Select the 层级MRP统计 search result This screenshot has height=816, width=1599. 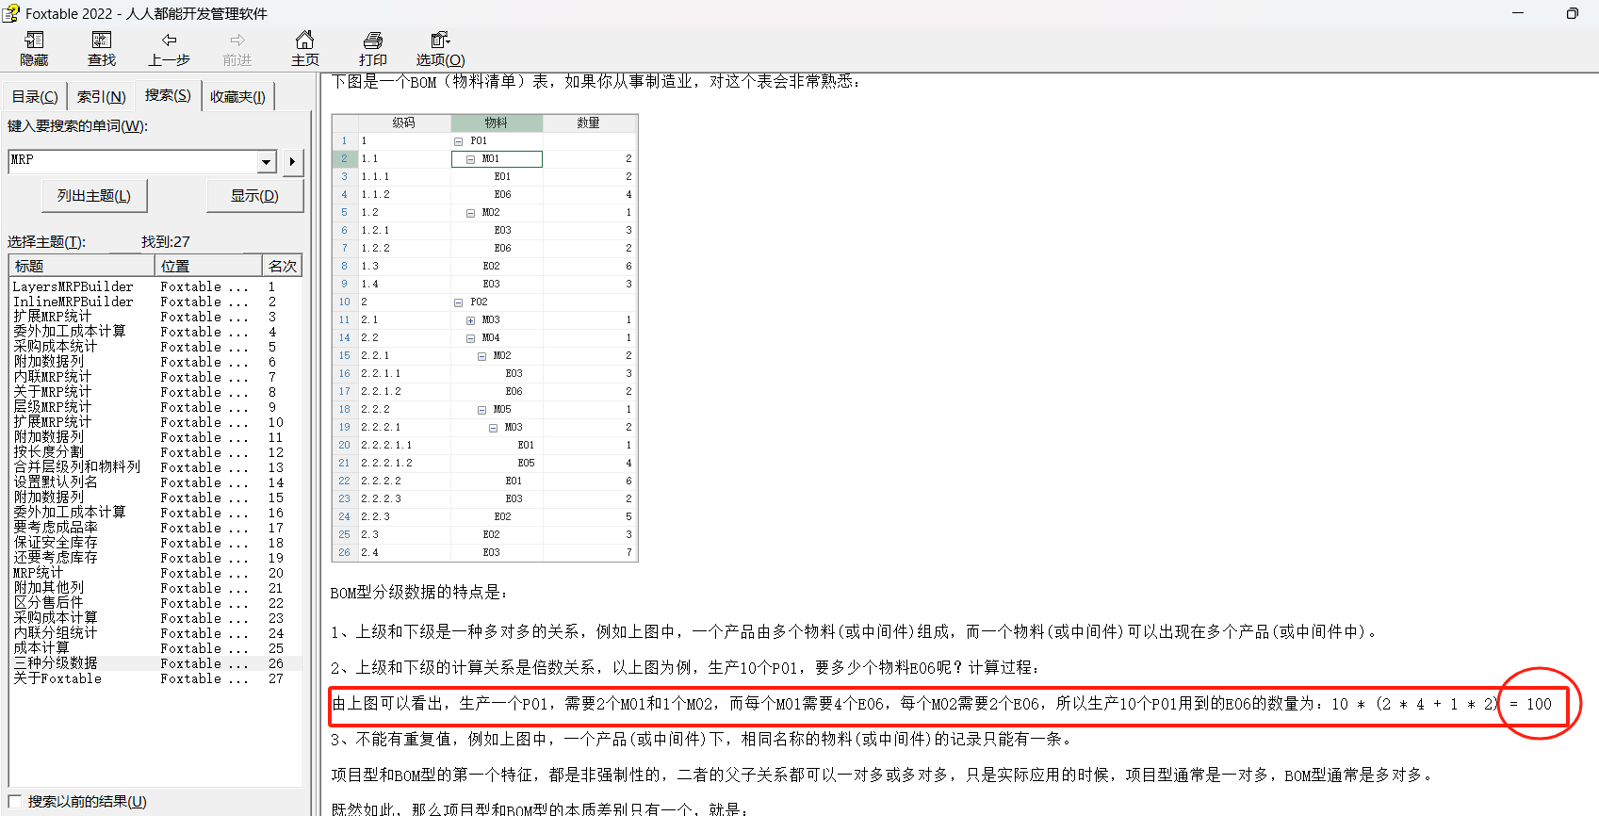tap(52, 407)
